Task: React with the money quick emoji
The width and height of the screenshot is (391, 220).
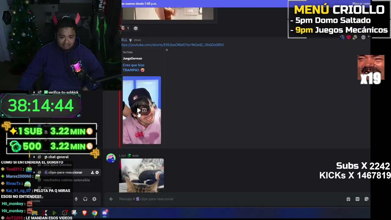Action: point(355,37)
